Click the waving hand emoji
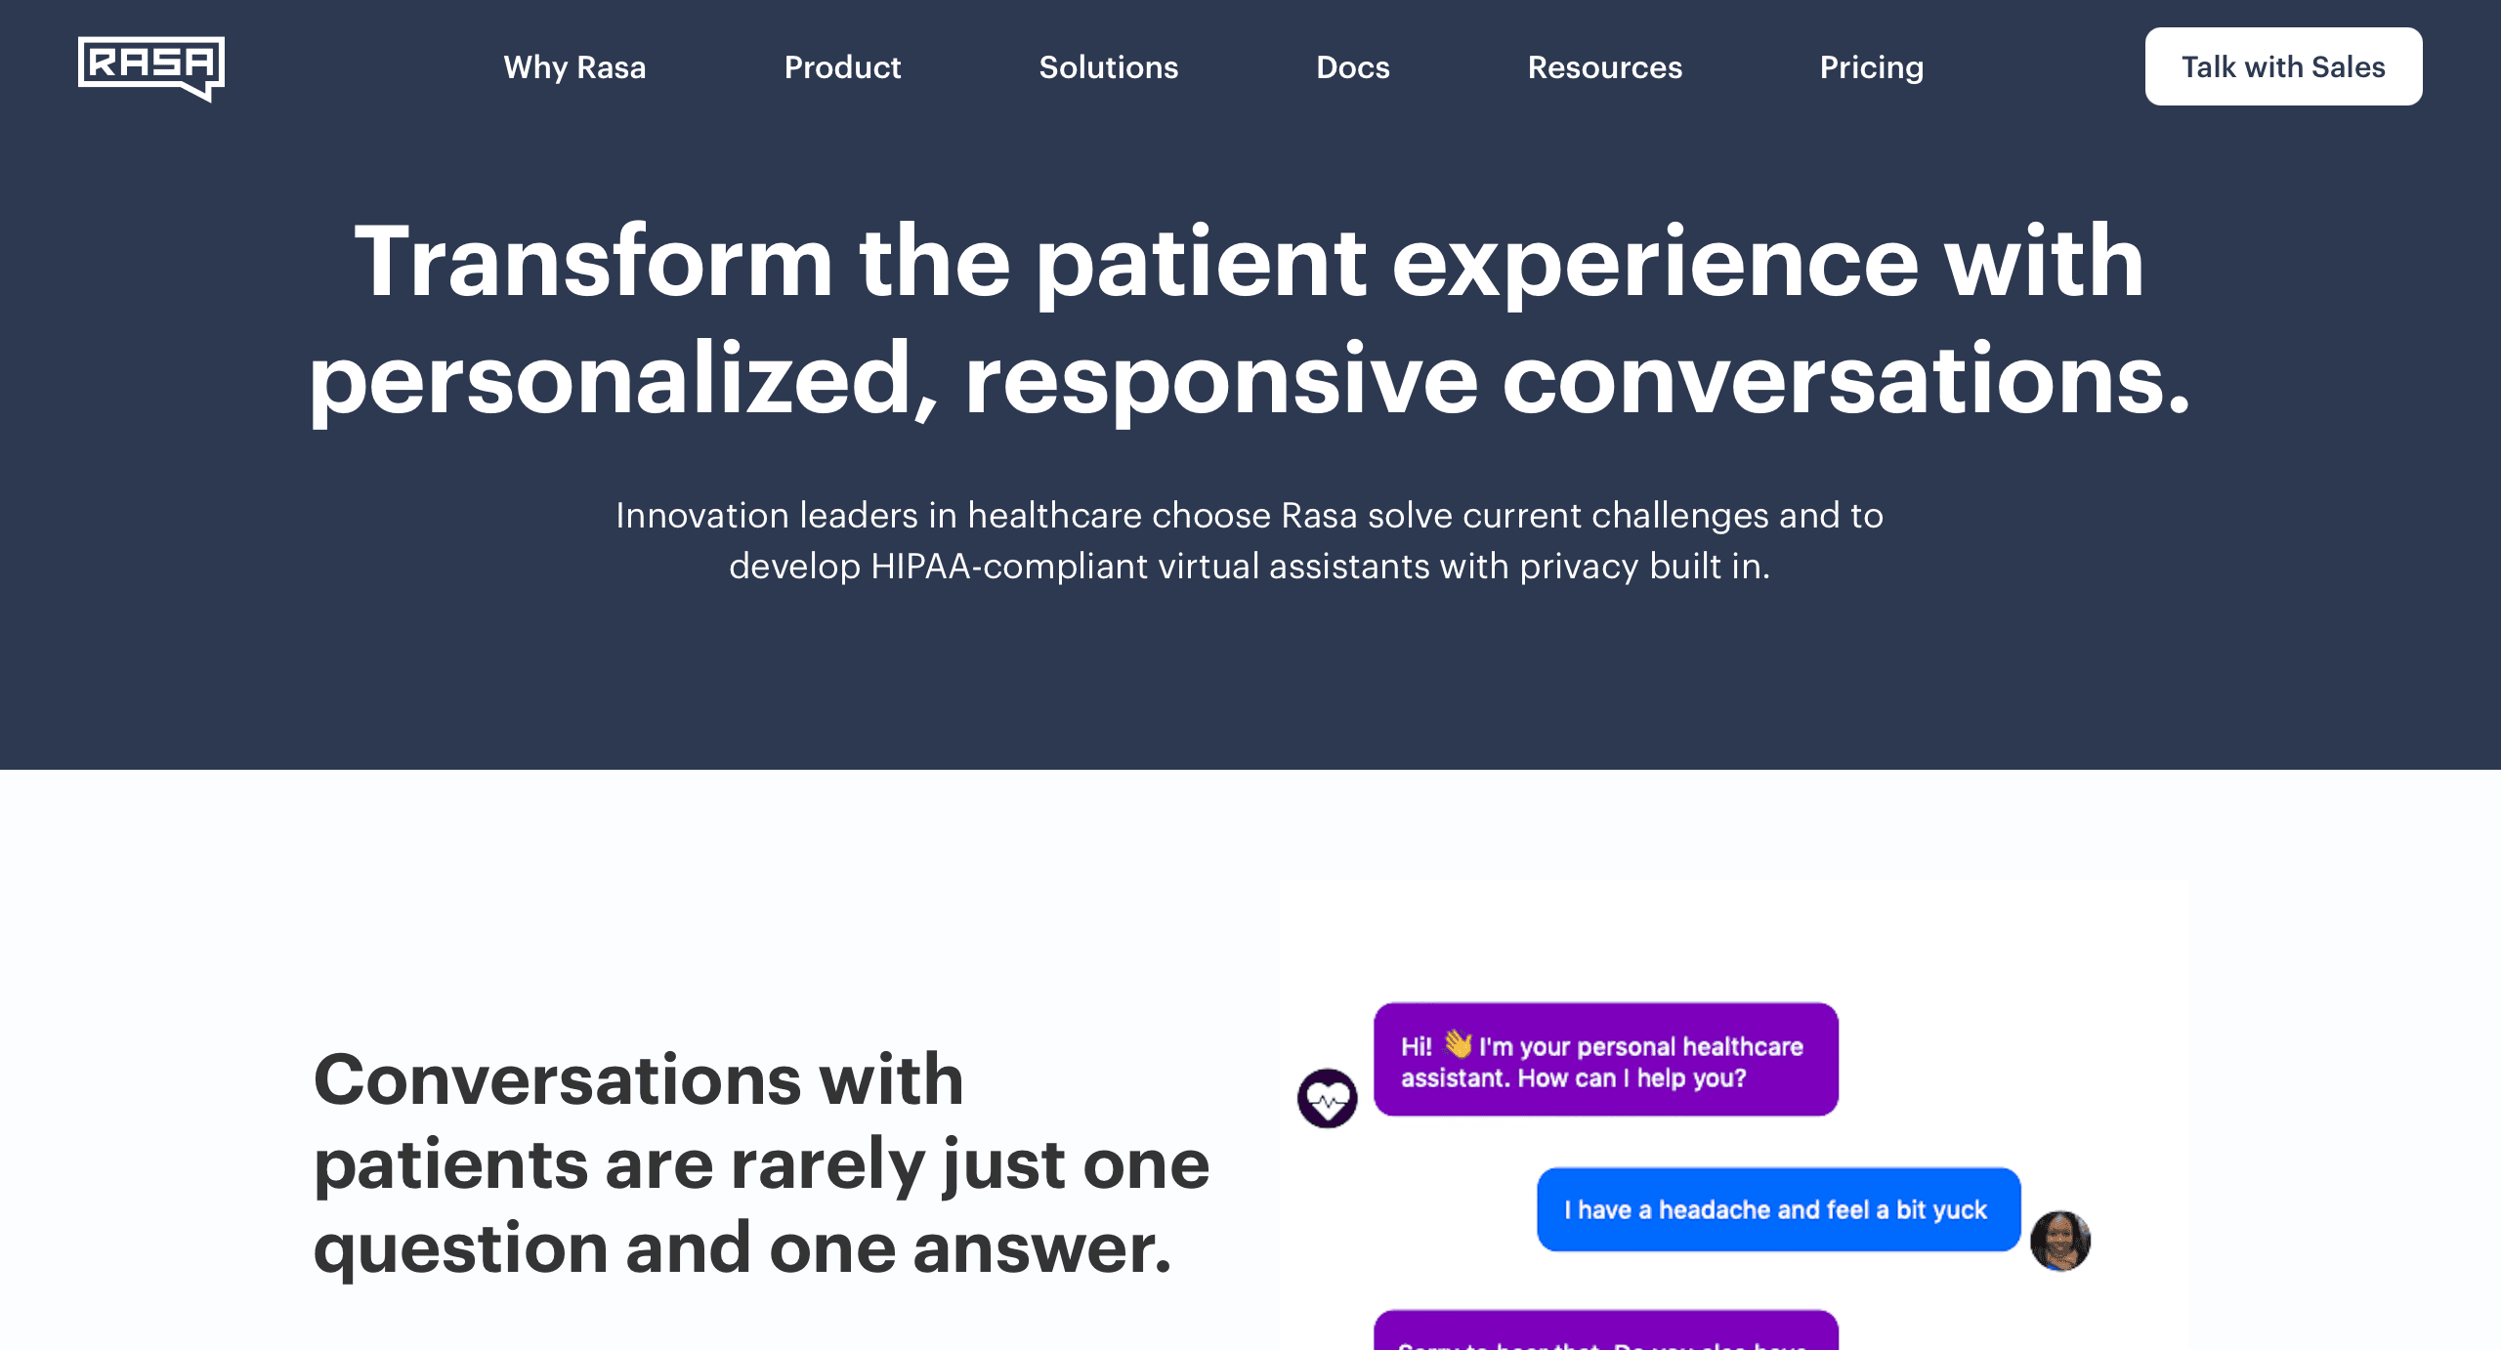 pyautogui.click(x=1458, y=1044)
